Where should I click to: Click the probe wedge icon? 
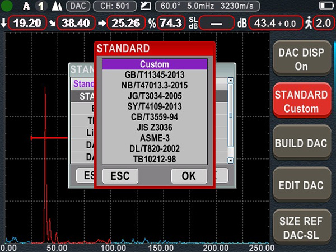coord(146,6)
